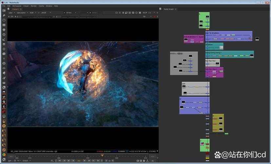271x164 pixels.
Task: Refresh the viewer with circular arrows icon
Action: [133, 13]
